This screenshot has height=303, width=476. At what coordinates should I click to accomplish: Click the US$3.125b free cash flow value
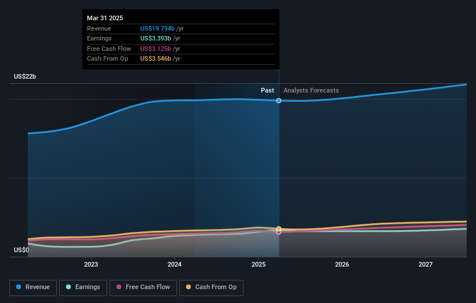pyautogui.click(x=155, y=49)
